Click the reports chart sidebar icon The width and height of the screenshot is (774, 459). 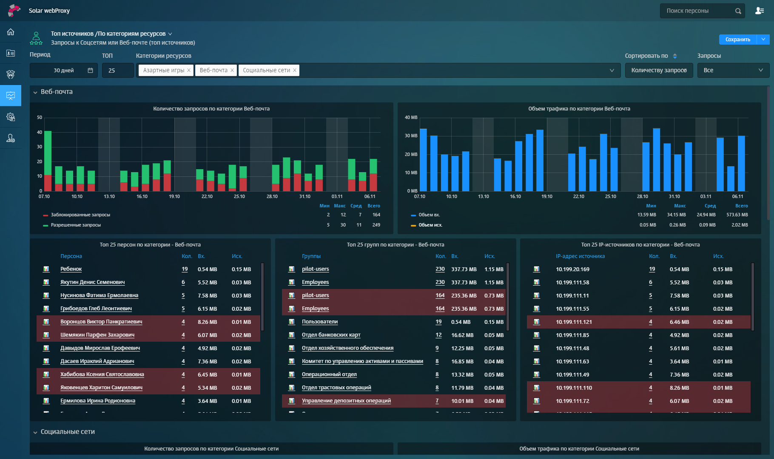(x=11, y=96)
